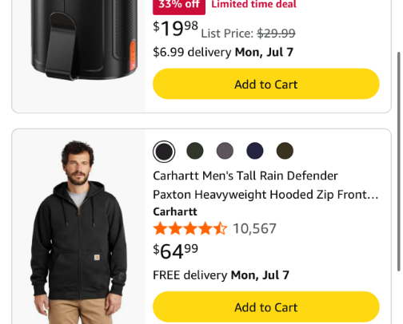The image size is (403, 324).
Task: Click the $64.99 hoodie price
Action: [175, 251]
